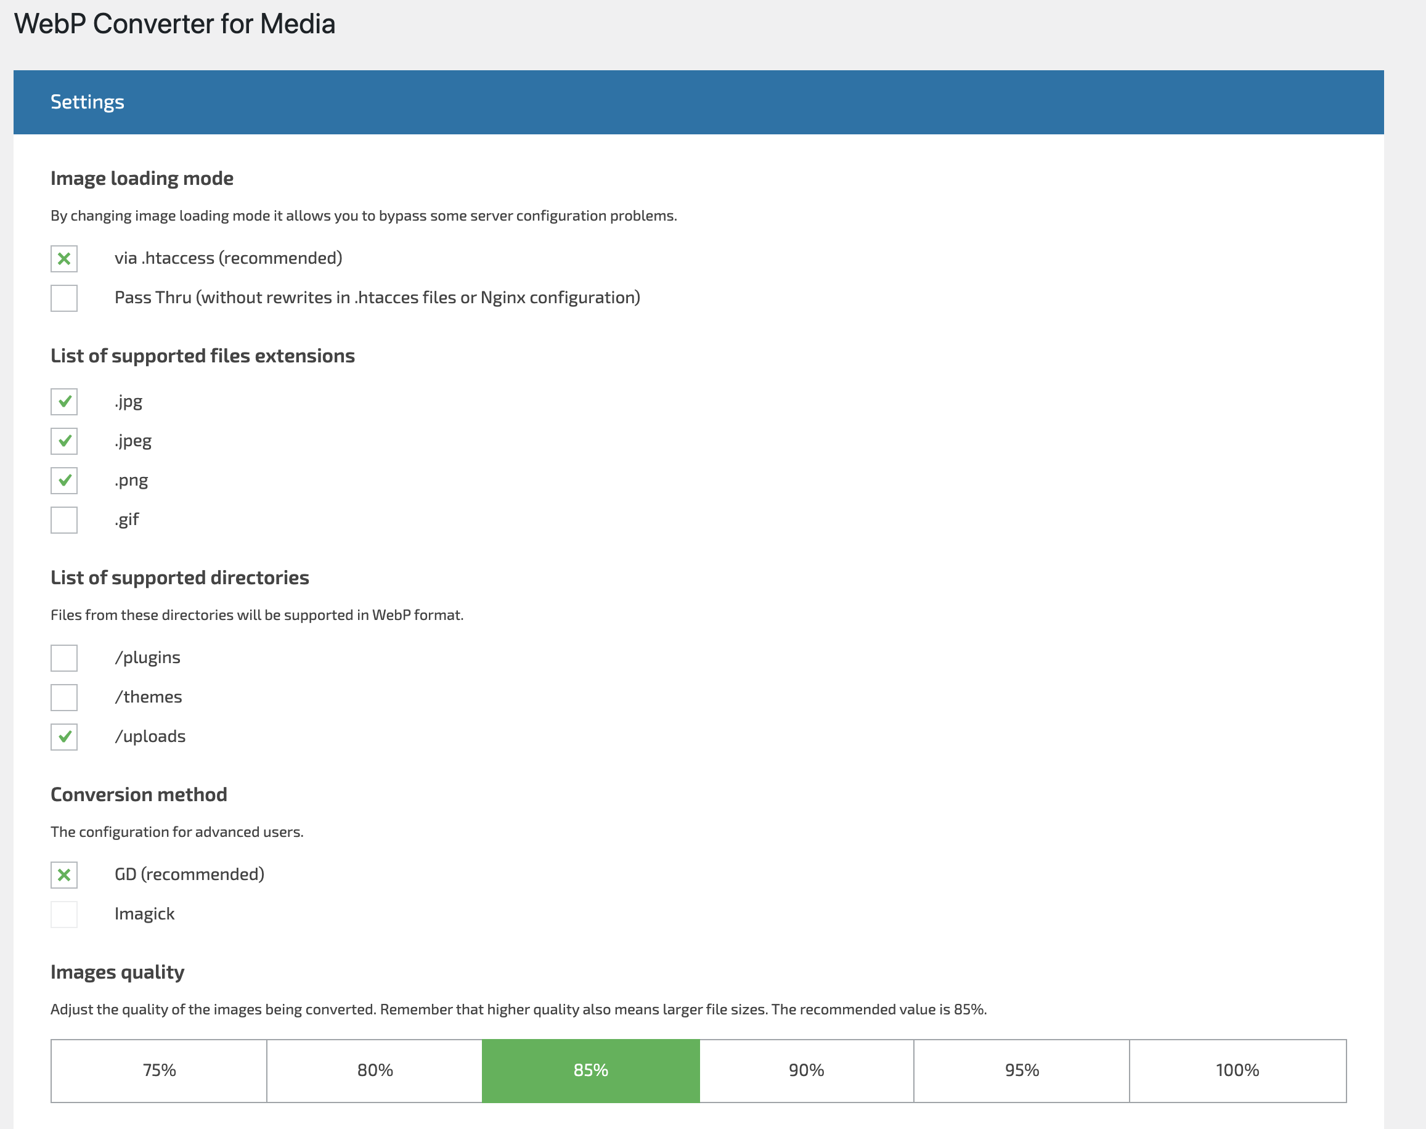Select via .htaccess loading mode
Image resolution: width=1426 pixels, height=1129 pixels.
coord(64,258)
